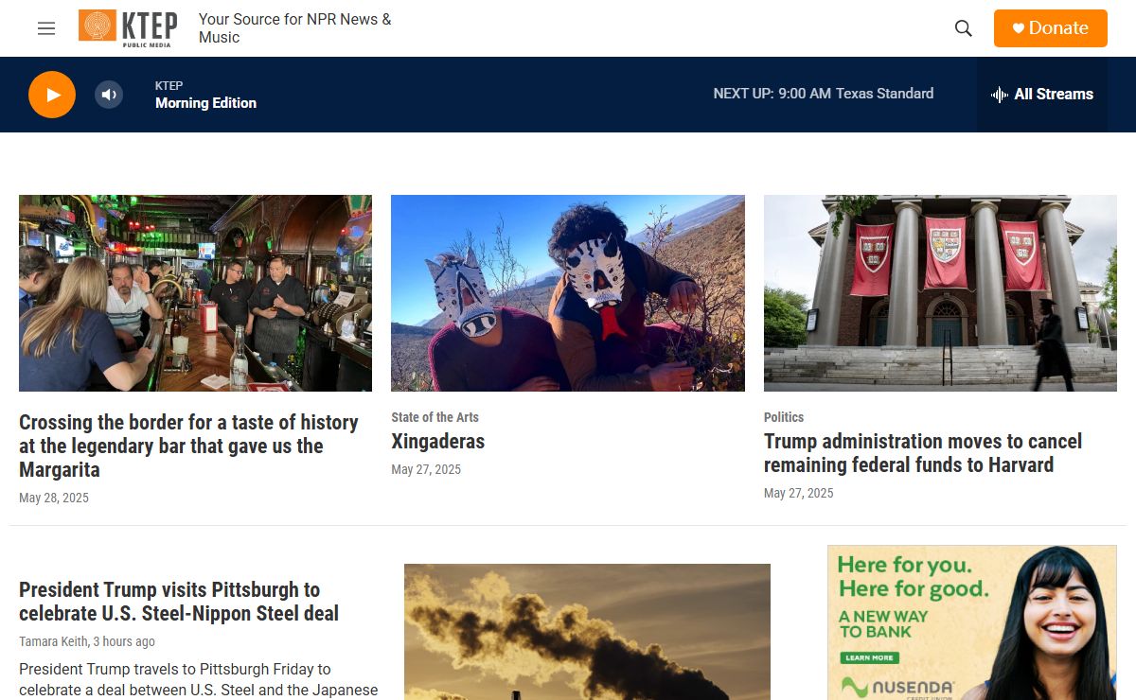This screenshot has width=1136, height=700.
Task: Play the KTEP live stream
Action: point(52,95)
